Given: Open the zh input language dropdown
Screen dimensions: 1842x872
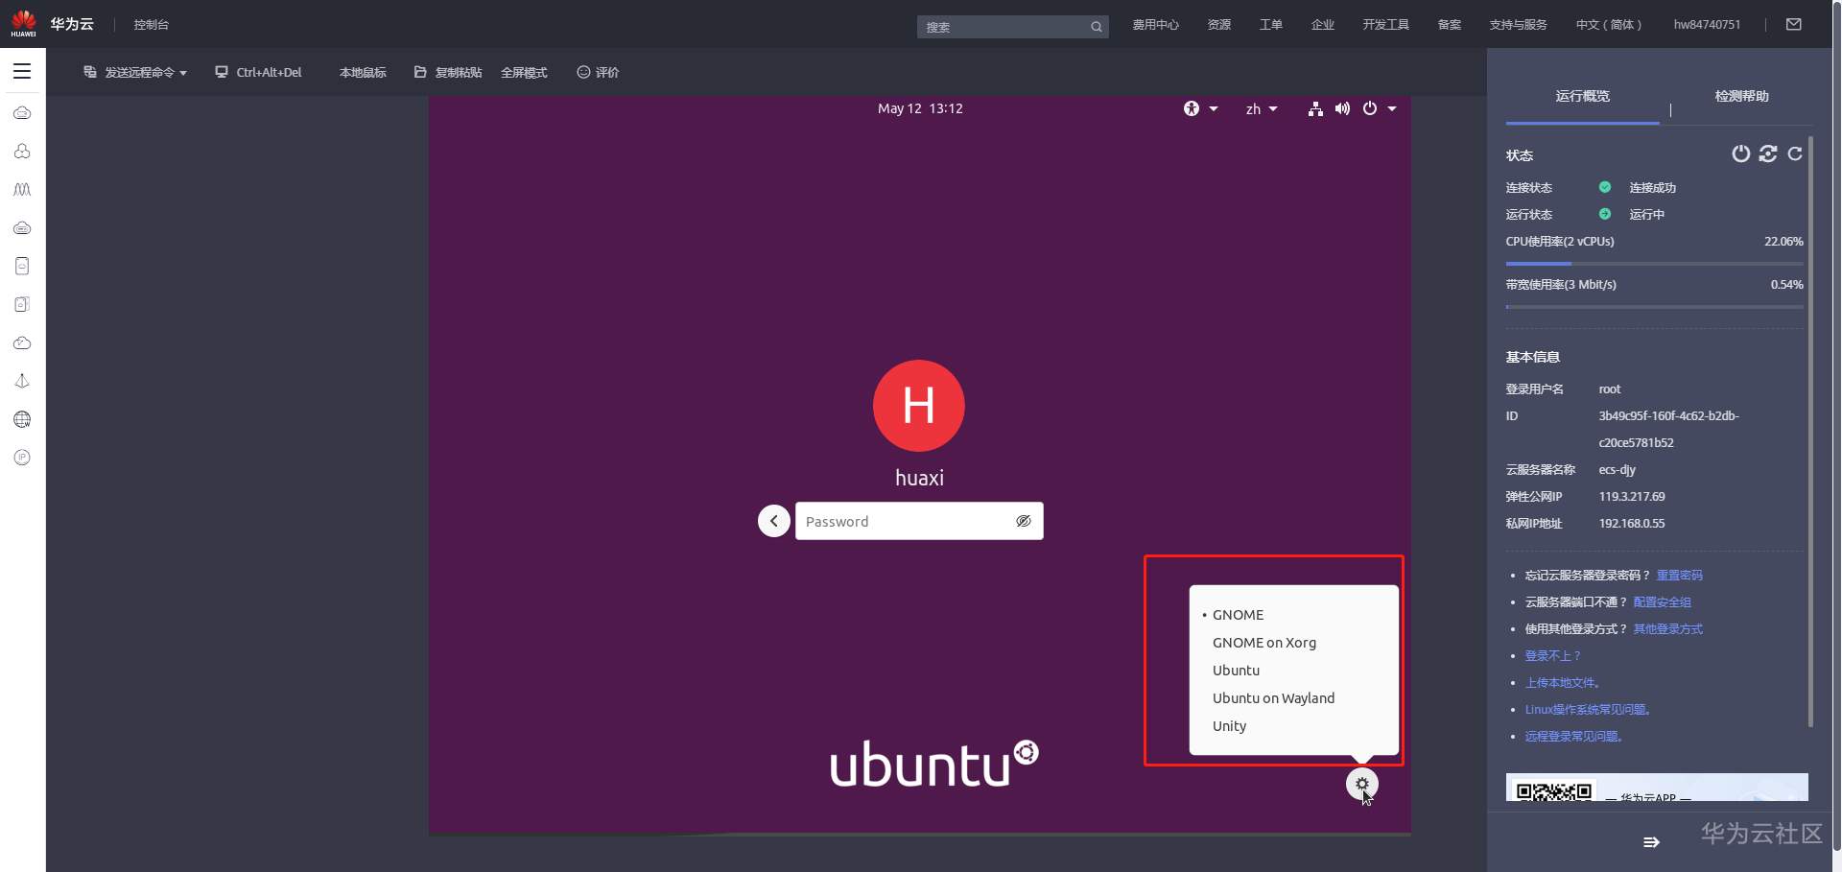Looking at the screenshot, I should (x=1262, y=109).
